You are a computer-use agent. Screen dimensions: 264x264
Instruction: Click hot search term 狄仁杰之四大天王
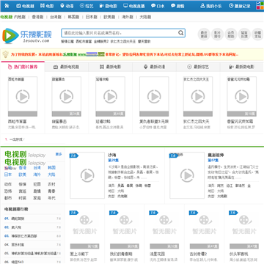point(123,42)
